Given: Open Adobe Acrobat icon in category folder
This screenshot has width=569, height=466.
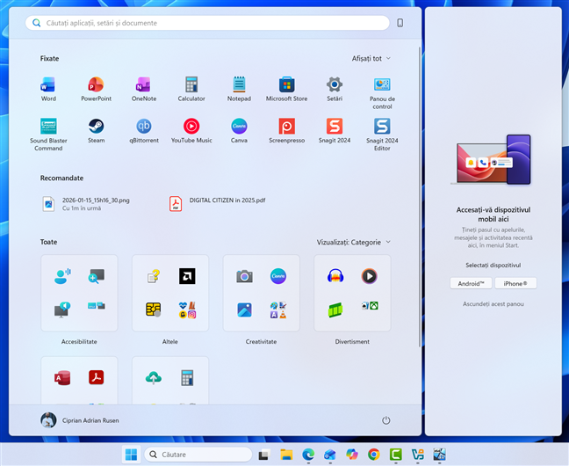Looking at the screenshot, I should (x=97, y=377).
